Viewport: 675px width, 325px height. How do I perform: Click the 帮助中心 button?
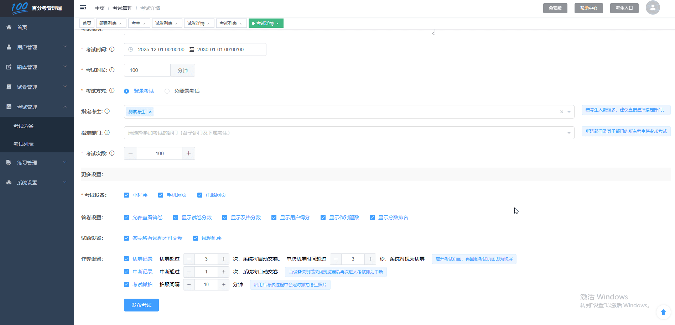click(588, 8)
